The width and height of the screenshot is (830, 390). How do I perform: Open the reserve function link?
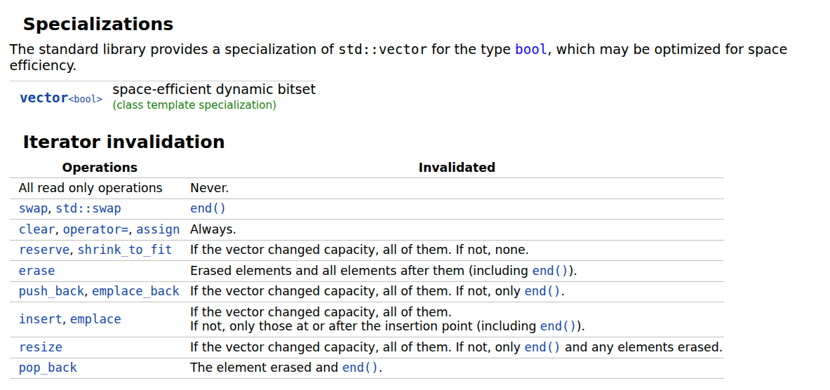pos(44,250)
